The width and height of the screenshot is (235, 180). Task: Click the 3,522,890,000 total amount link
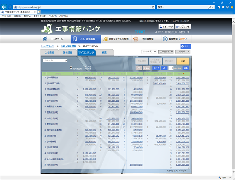(x=183, y=77)
